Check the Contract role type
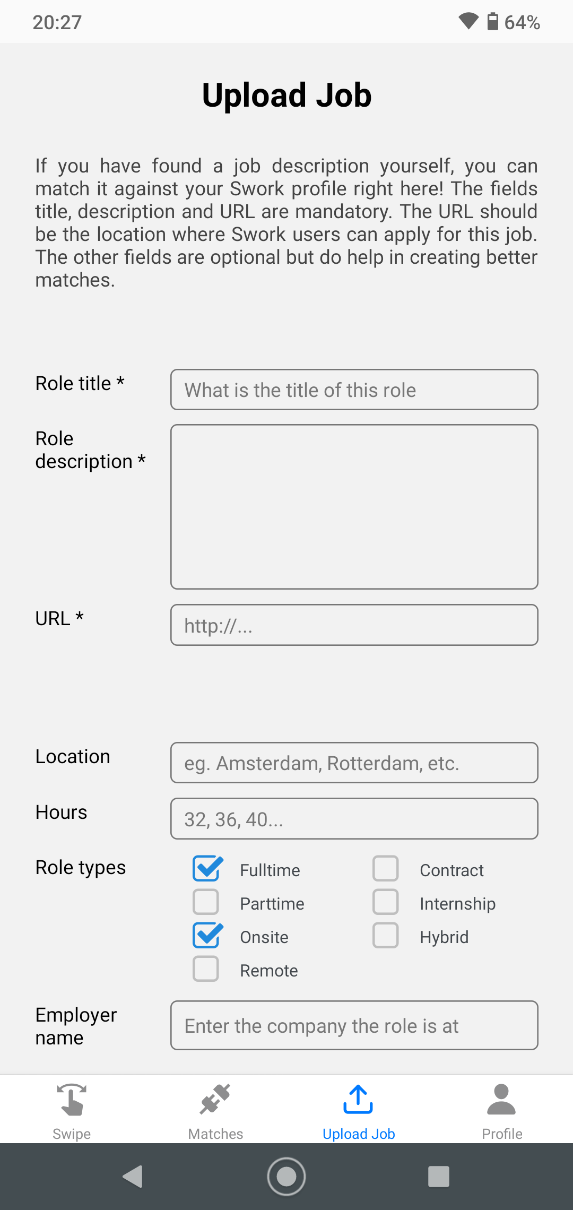 386,869
